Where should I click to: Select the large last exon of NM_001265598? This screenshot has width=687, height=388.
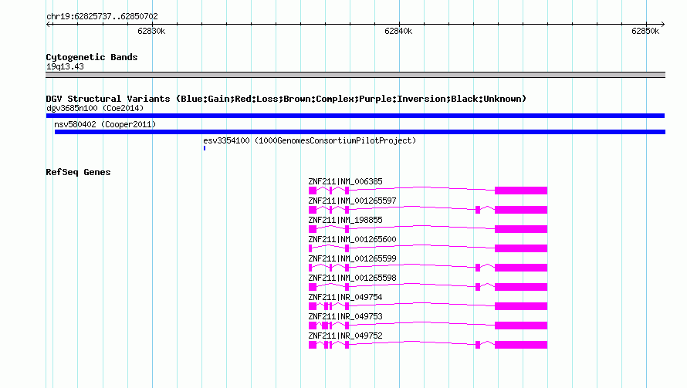coord(521,287)
